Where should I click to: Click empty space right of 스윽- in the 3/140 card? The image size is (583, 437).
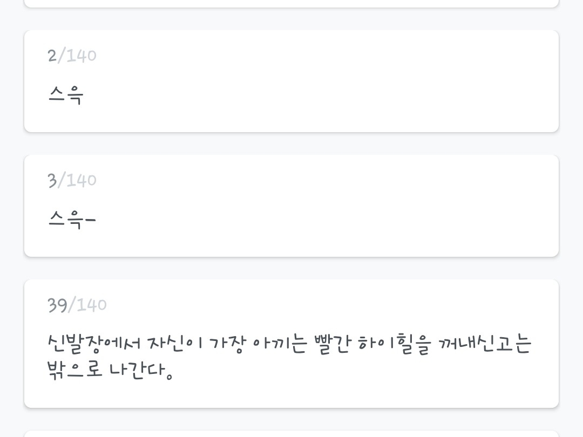(x=324, y=220)
